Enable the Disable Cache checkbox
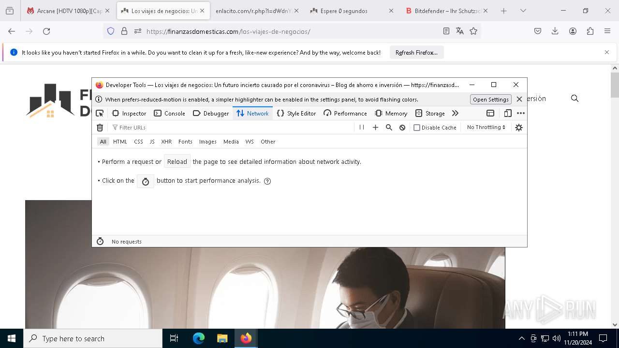 click(x=417, y=128)
